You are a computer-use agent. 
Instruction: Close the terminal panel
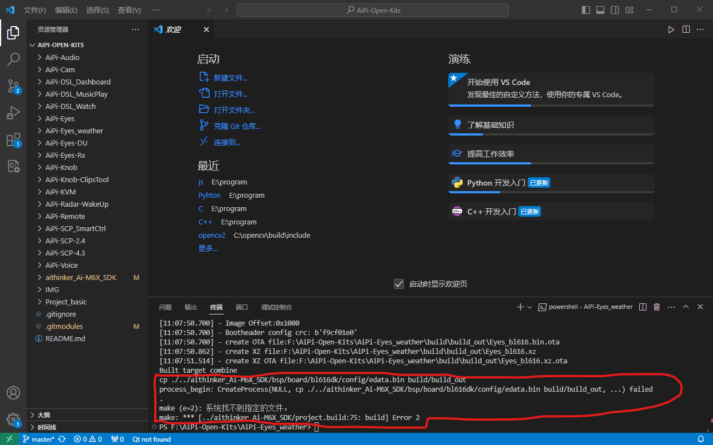pos(700,307)
